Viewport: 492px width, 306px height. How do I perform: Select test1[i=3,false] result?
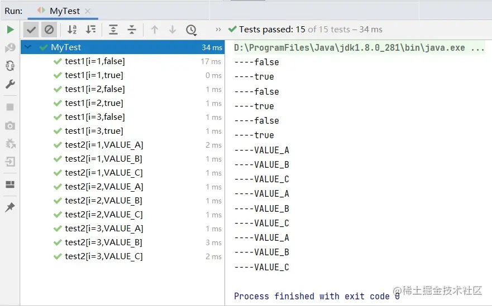122,117
